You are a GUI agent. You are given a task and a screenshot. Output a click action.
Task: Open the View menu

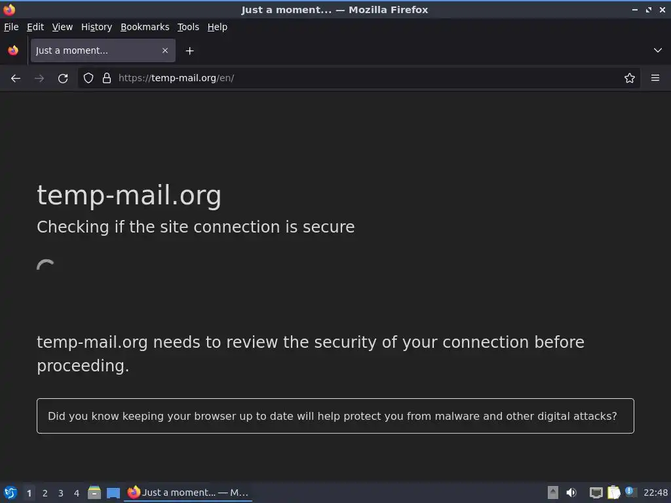click(62, 27)
